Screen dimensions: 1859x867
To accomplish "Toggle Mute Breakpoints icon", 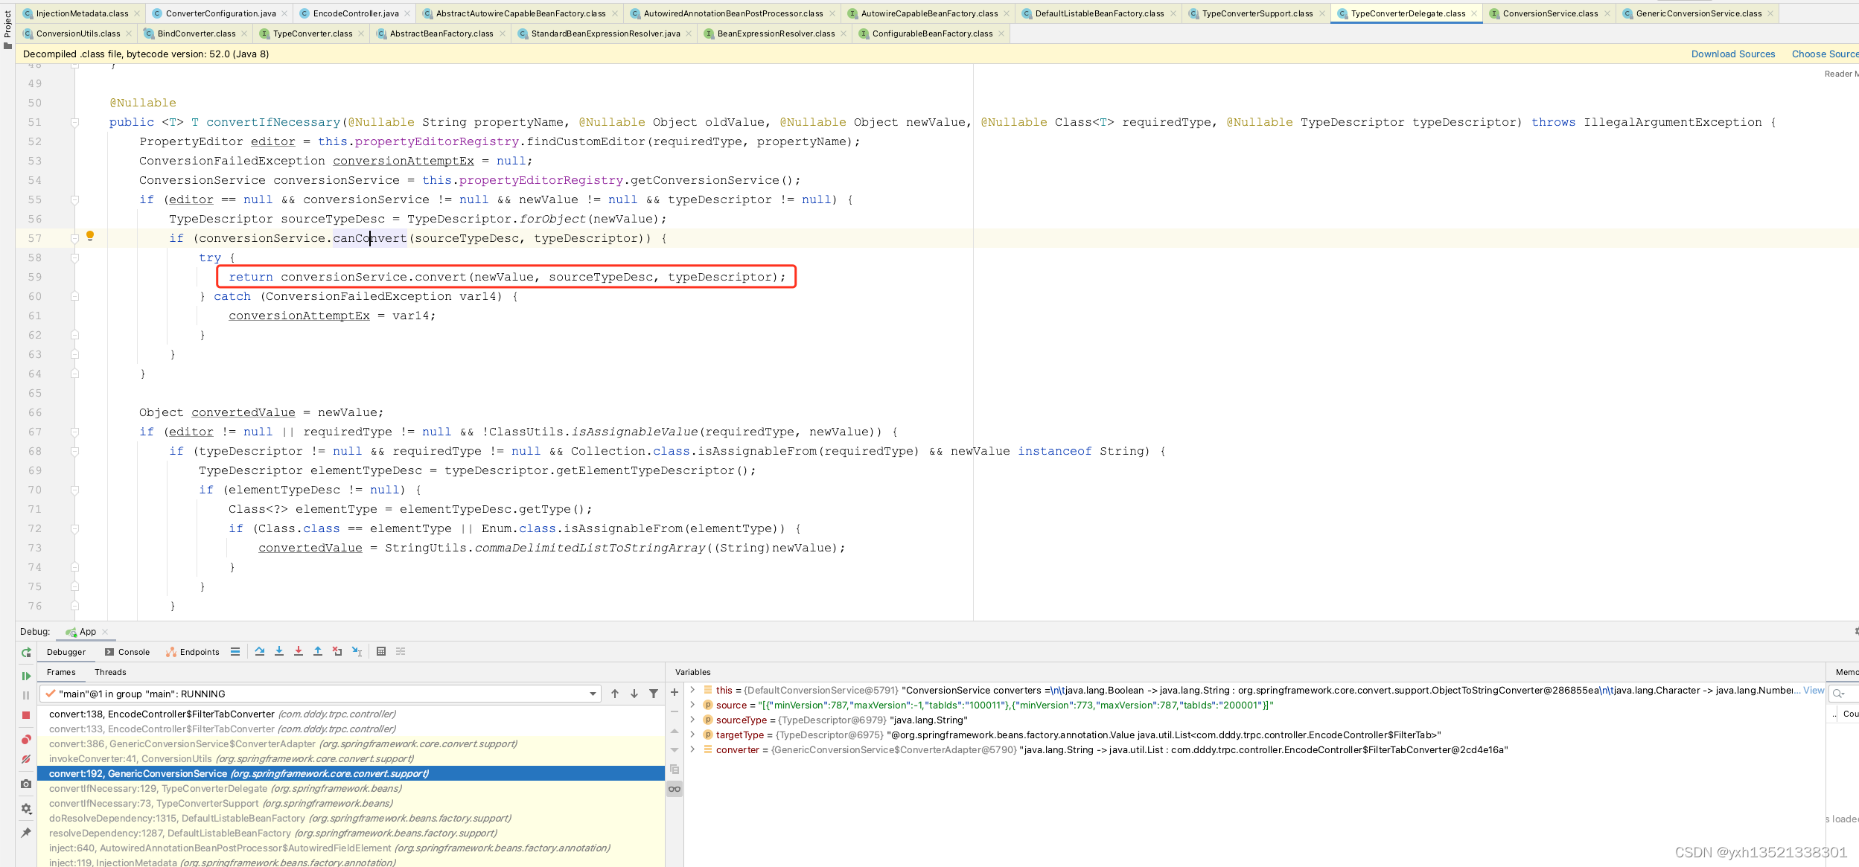I will point(26,759).
